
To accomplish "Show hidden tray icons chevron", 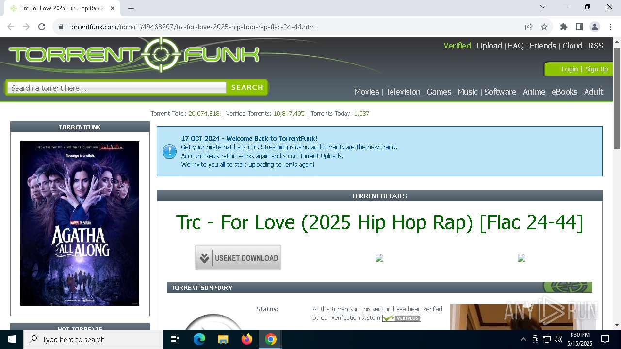I will click(x=523, y=339).
